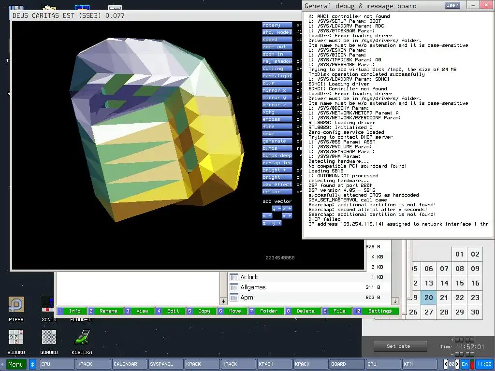Switch to CALENDAR in the taskbar
Screen dimensions: 495x371
coord(129,364)
